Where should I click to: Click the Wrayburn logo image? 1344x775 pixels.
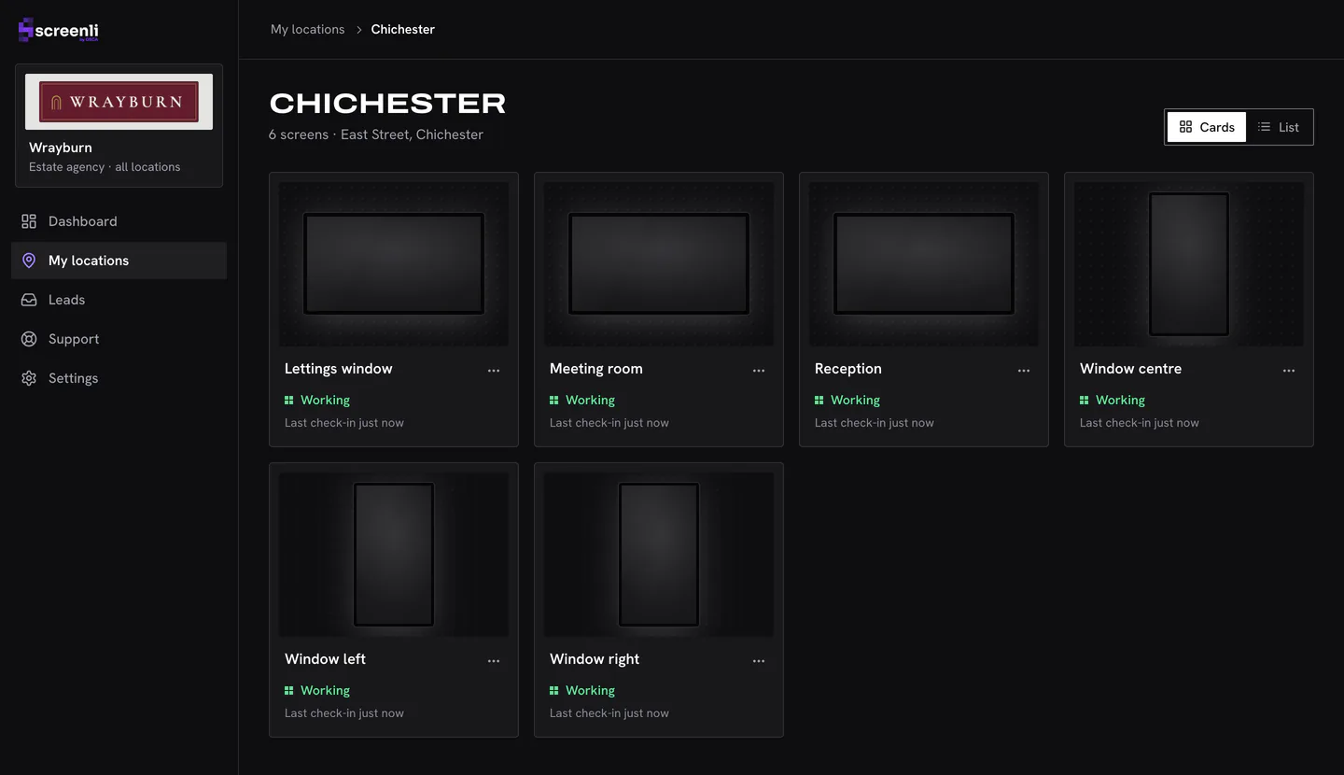point(119,102)
